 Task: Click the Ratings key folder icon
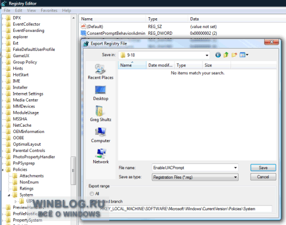coord(15,188)
